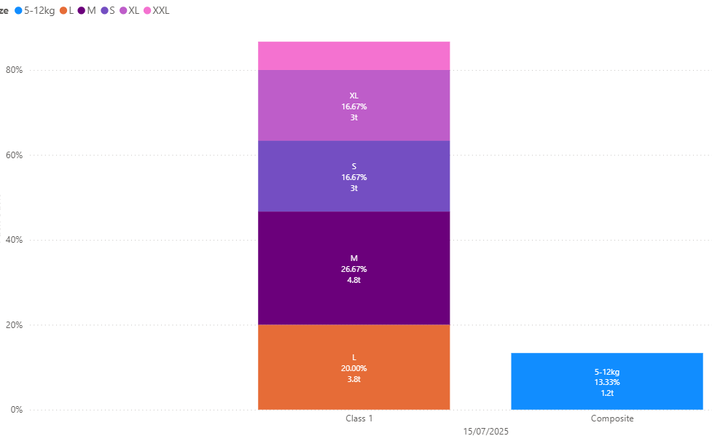Click the pink XXL legend dot
This screenshot has width=712, height=436.
click(147, 10)
